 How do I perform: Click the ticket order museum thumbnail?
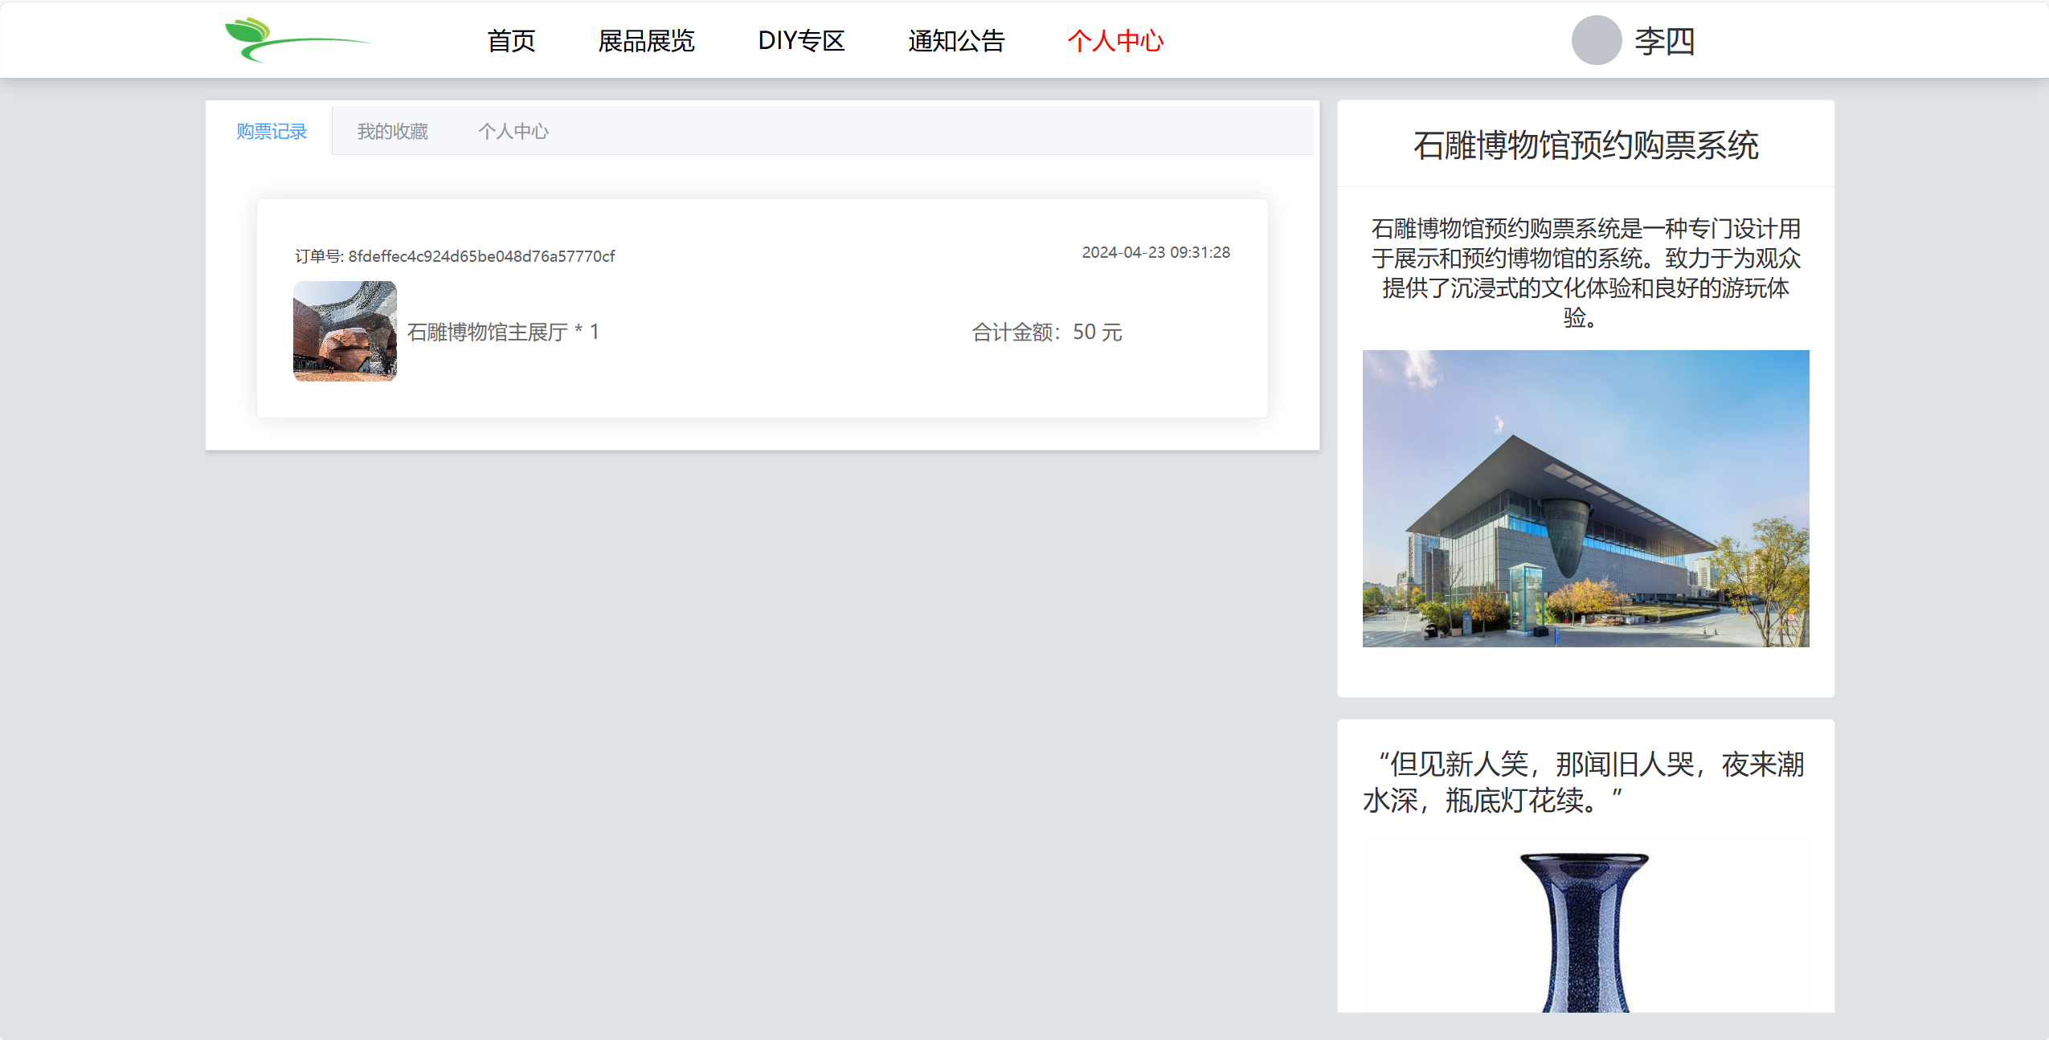[345, 331]
